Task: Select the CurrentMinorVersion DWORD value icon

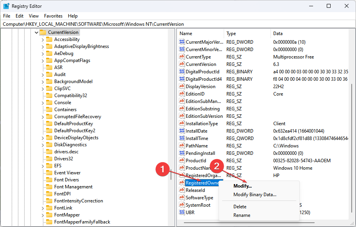Action: 182,49
